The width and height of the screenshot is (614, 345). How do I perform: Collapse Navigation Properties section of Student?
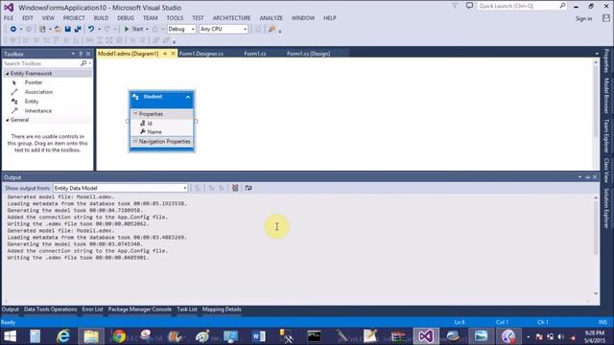(135, 141)
